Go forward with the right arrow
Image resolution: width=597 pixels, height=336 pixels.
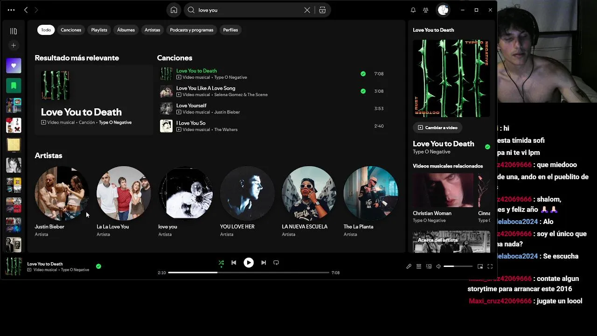coord(36,10)
